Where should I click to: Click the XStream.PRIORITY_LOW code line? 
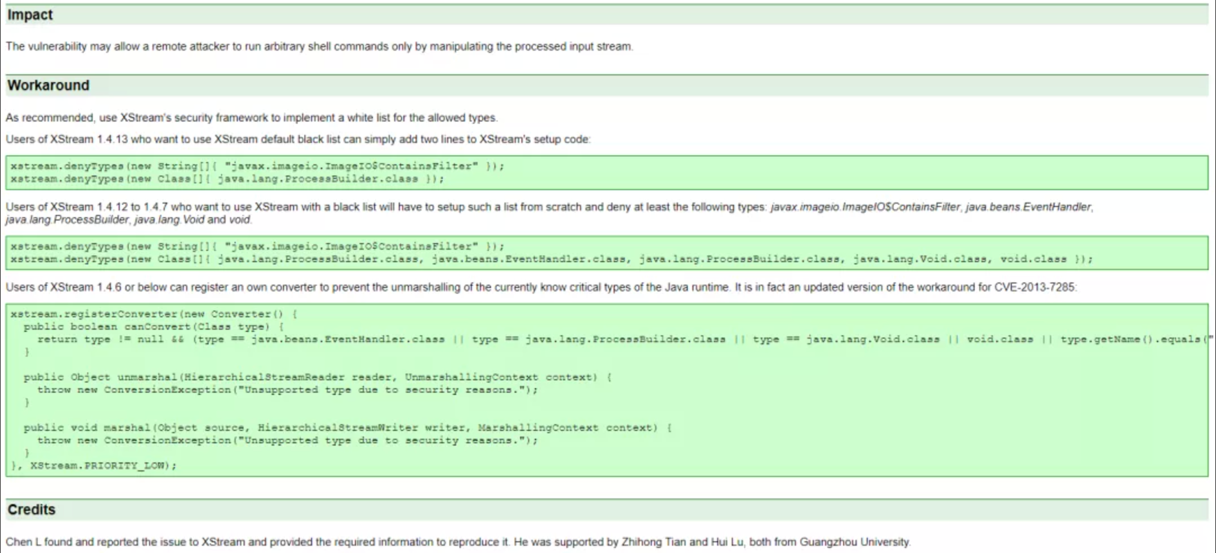point(93,466)
